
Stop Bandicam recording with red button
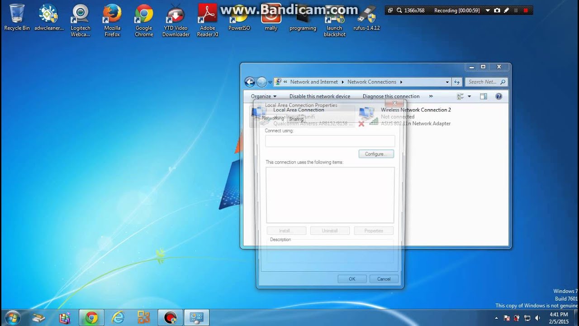(526, 10)
